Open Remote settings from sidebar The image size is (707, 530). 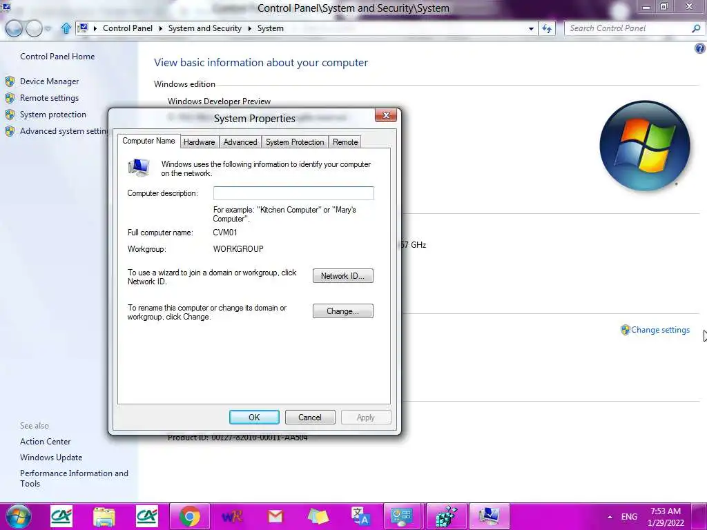(x=49, y=98)
